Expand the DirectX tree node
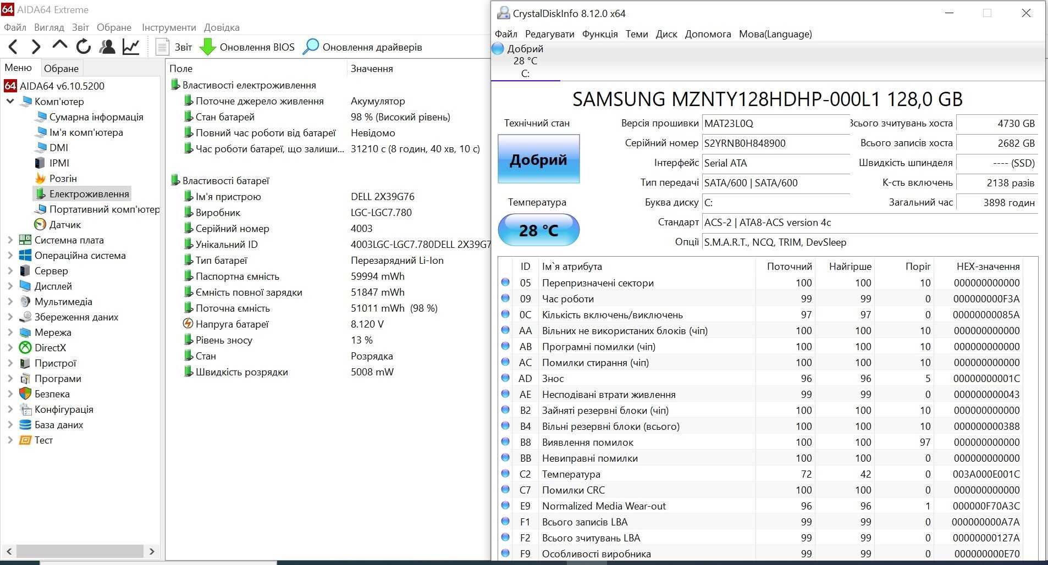Screen dimensions: 1048x565 click(x=10, y=348)
